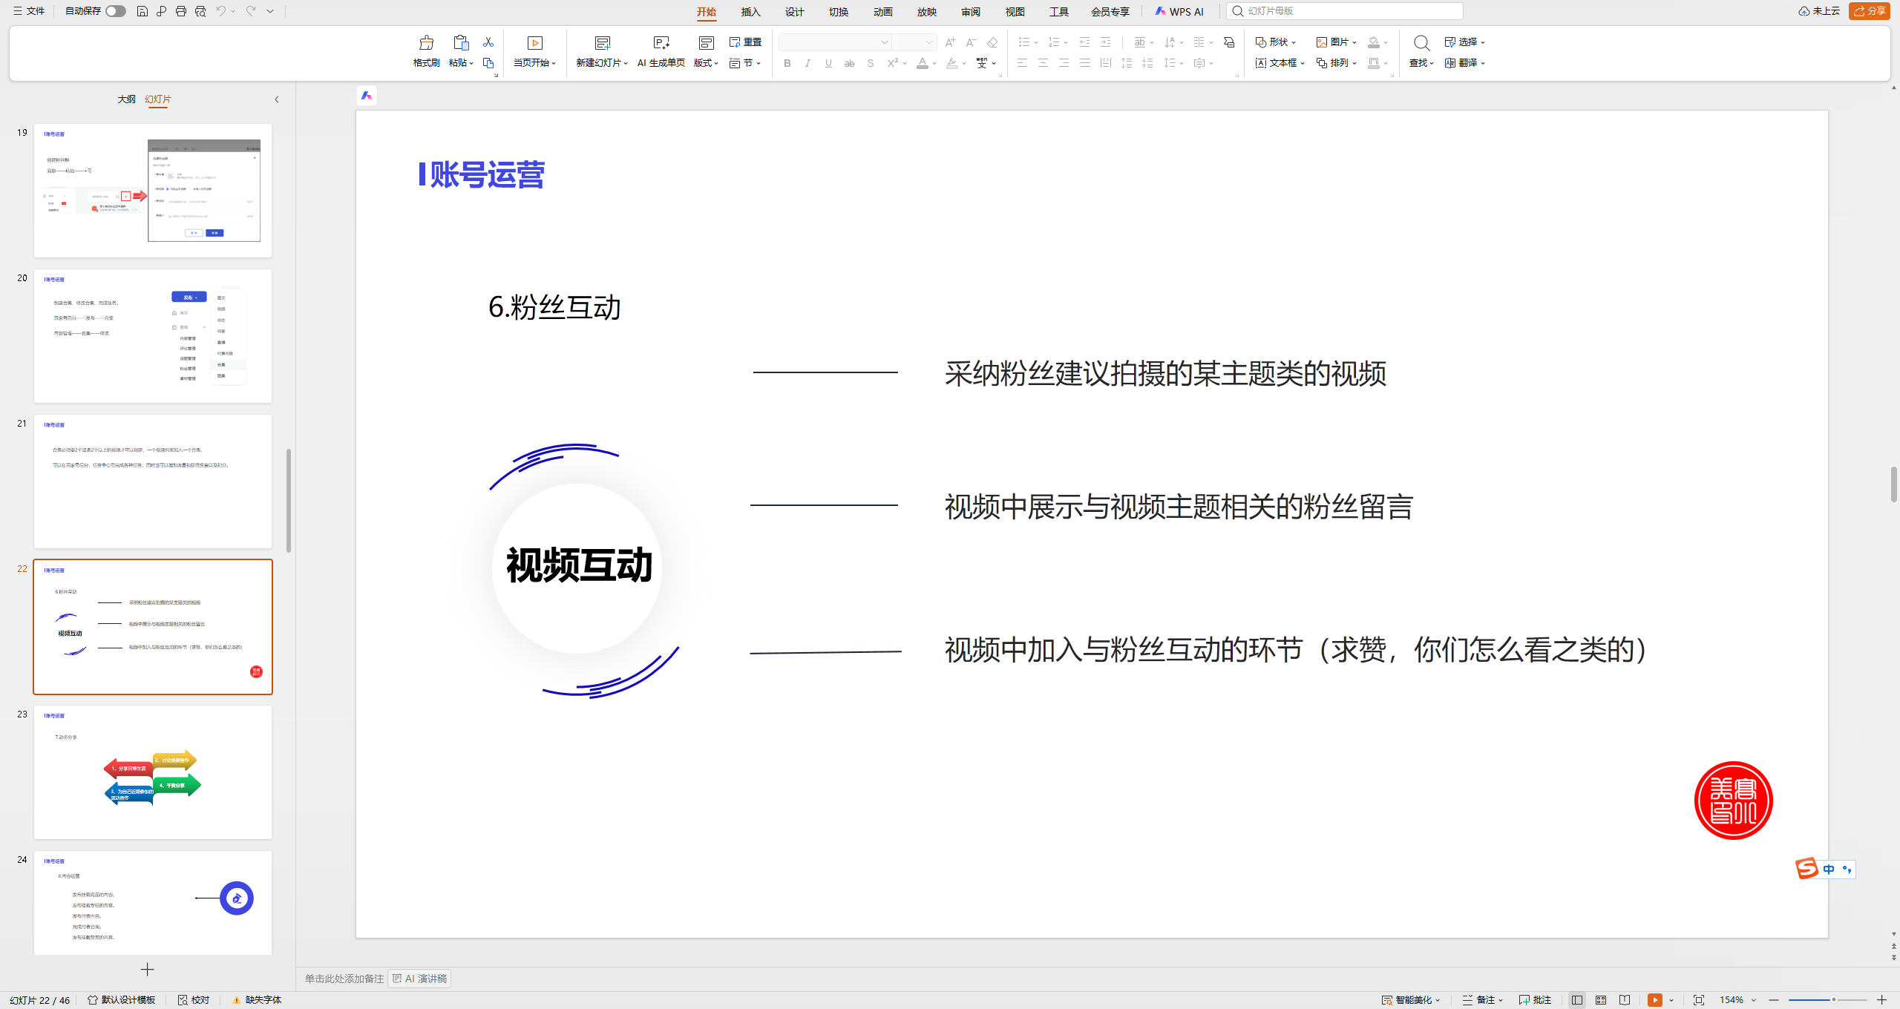The width and height of the screenshot is (1900, 1009).
Task: Click the 分享 share button
Action: (x=1870, y=11)
